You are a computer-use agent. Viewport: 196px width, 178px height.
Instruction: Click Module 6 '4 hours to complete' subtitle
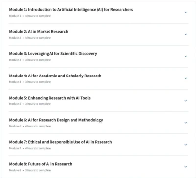pyautogui.click(x=38, y=126)
